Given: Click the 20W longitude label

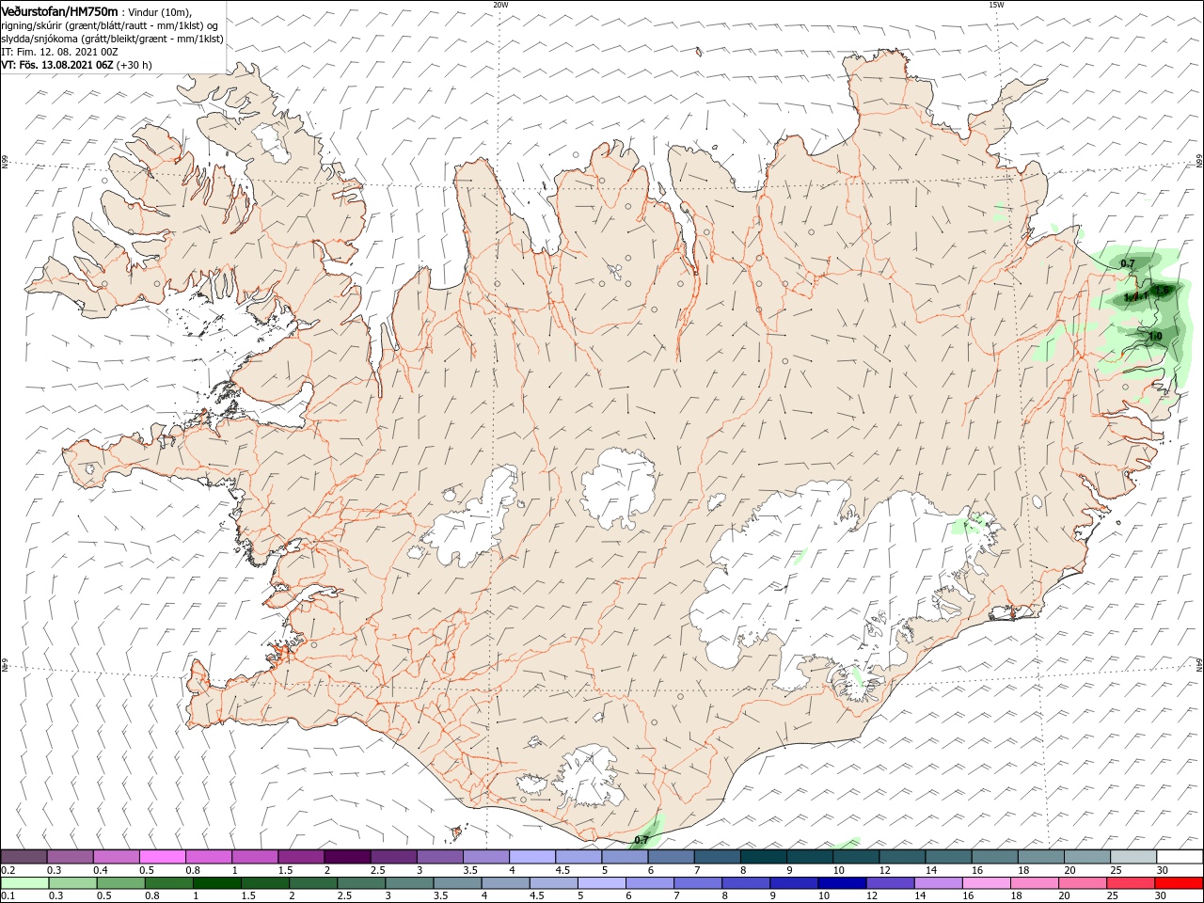Looking at the screenshot, I should pos(500,5).
